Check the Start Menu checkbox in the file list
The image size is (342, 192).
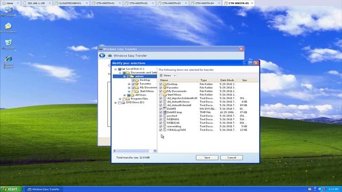pos(161,95)
